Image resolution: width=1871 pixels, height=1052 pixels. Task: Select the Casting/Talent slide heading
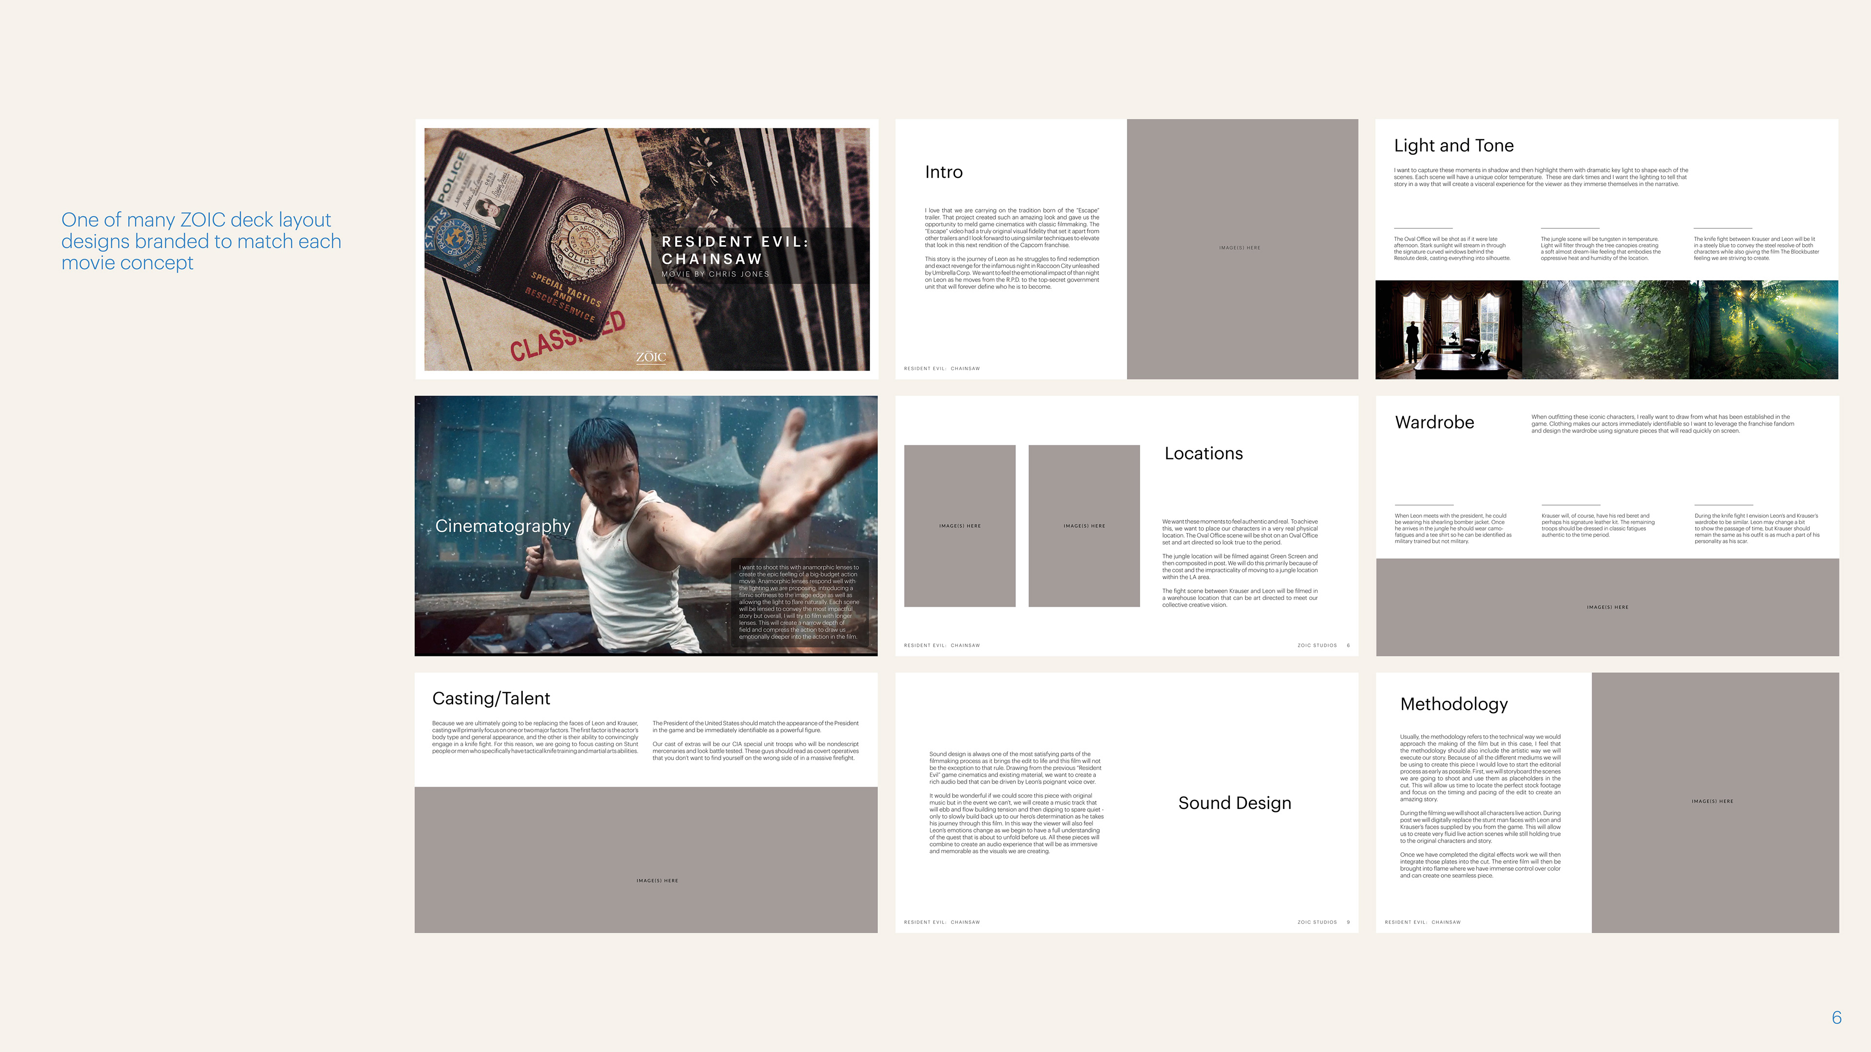[491, 698]
